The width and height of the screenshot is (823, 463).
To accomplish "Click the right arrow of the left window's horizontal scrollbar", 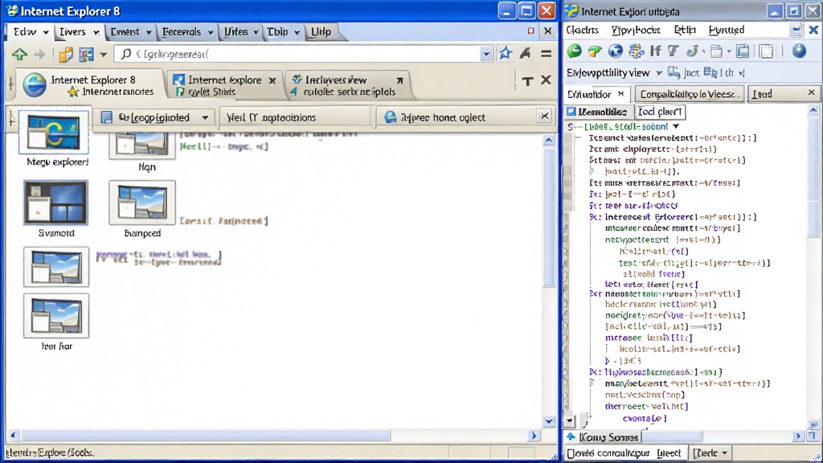I will coord(534,435).
